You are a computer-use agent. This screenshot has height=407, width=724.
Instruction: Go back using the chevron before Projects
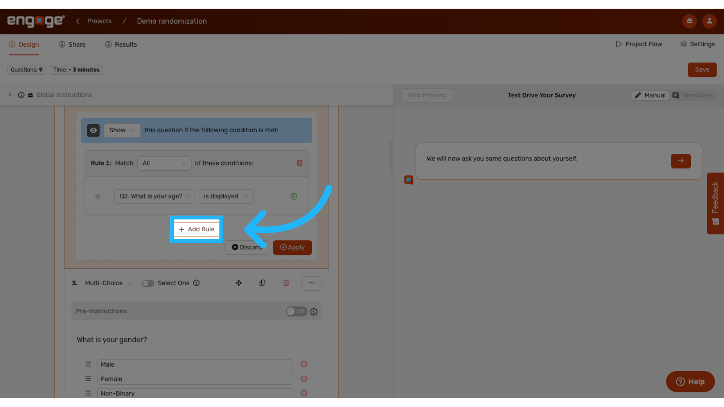(78, 21)
